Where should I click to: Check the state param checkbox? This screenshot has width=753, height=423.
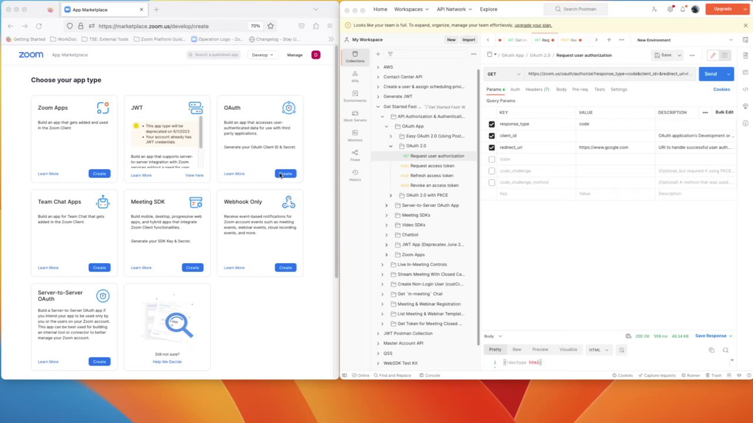pyautogui.click(x=492, y=159)
